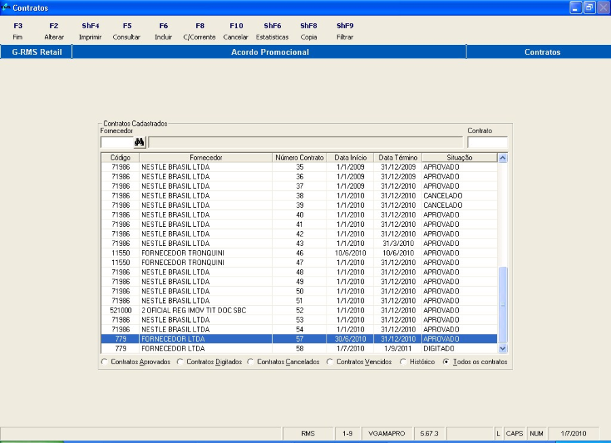Click version 5.67.3 in the status bar
The height and width of the screenshot is (443, 611).
click(x=429, y=433)
